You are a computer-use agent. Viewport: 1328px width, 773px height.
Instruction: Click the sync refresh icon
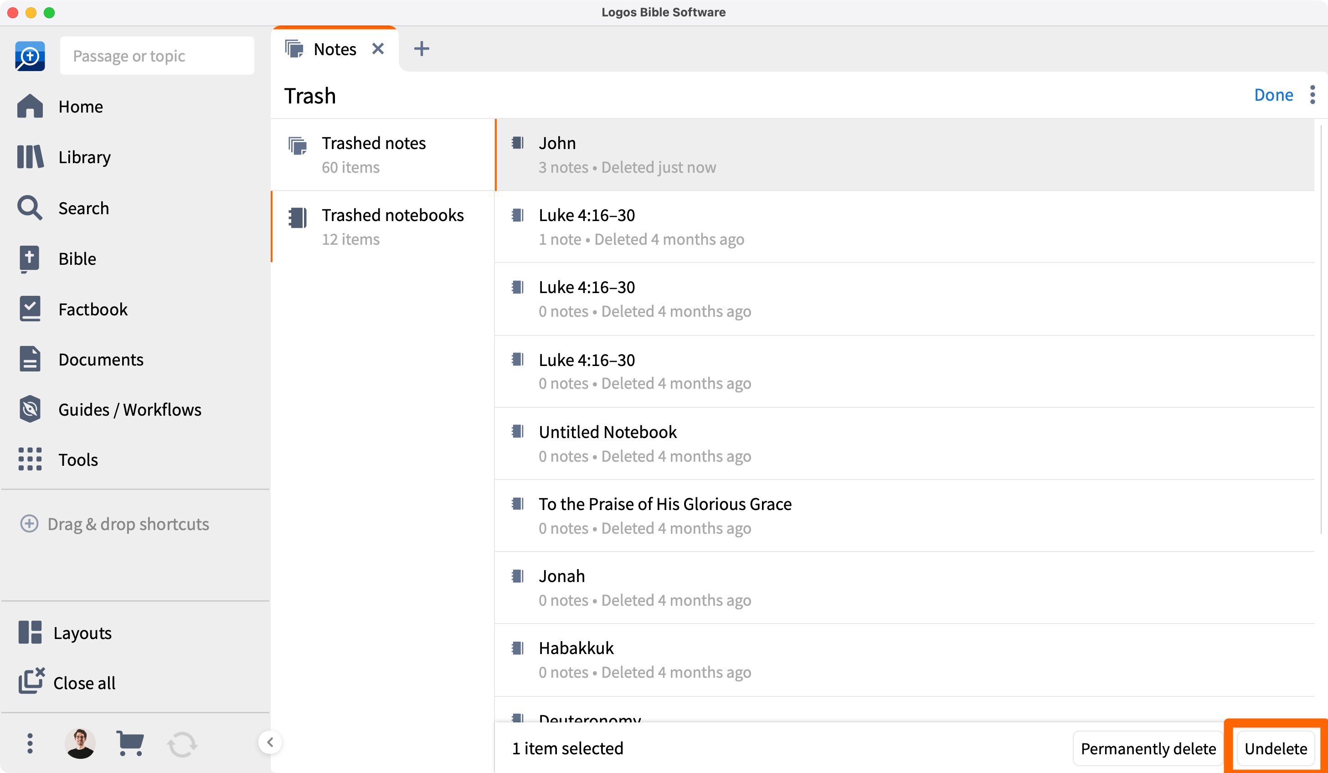182,745
